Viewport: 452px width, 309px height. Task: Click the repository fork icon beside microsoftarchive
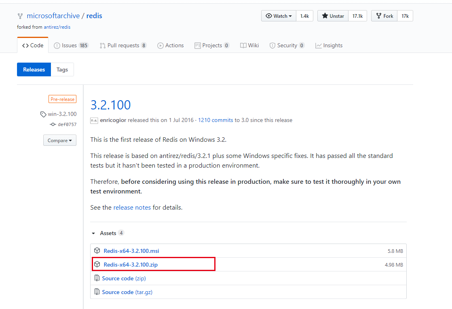[20, 16]
